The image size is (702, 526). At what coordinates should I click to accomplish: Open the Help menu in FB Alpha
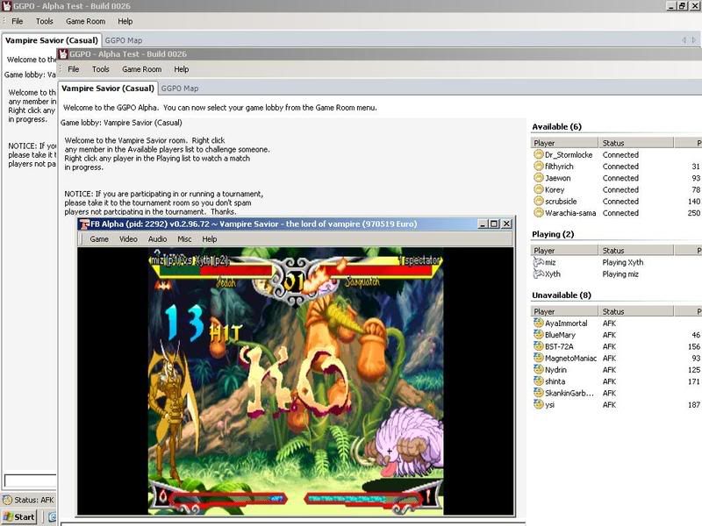[210, 239]
